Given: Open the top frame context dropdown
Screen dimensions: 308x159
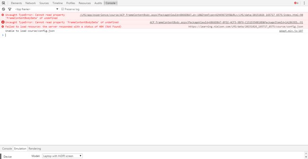Looking at the screenshot, I should [x=37, y=9].
